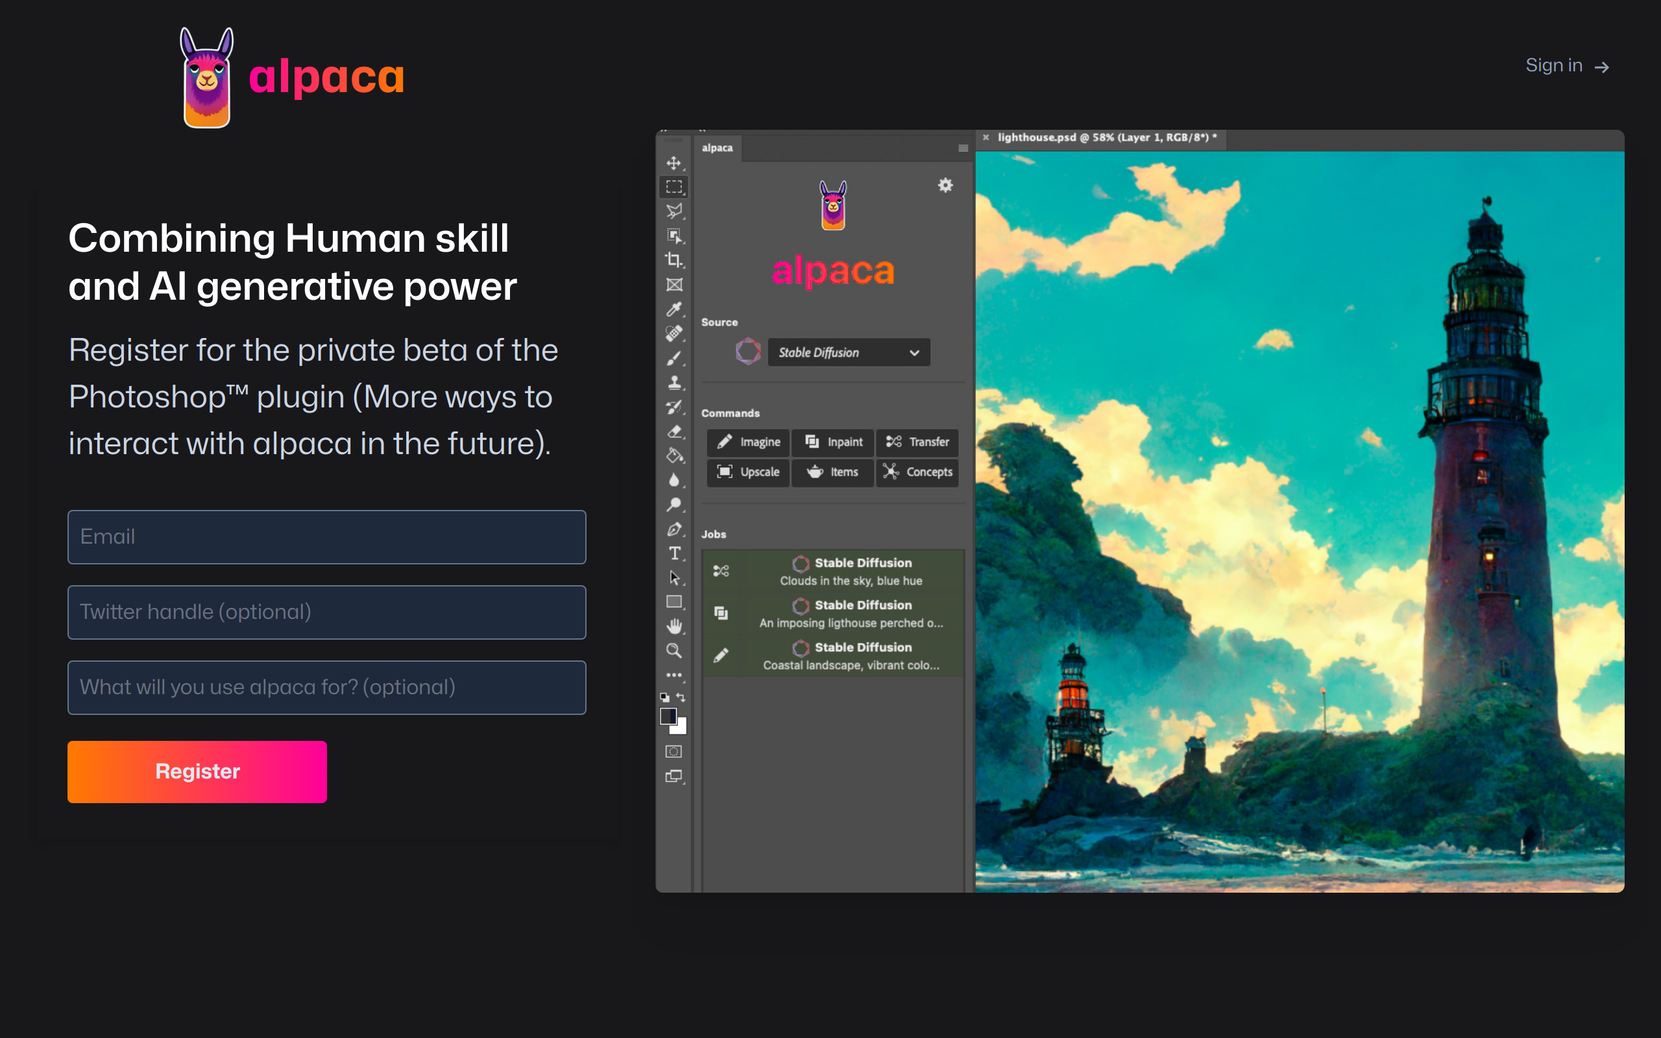Open alpaca plugin settings gear
Viewport: 1661px width, 1038px height.
[945, 186]
